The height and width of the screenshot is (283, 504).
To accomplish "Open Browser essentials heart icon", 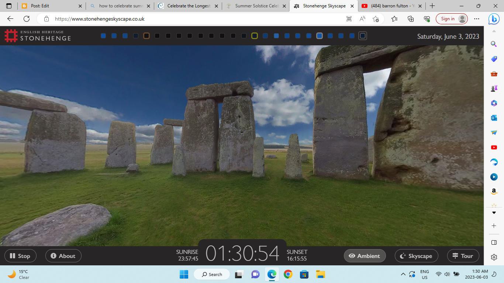I will [427, 19].
